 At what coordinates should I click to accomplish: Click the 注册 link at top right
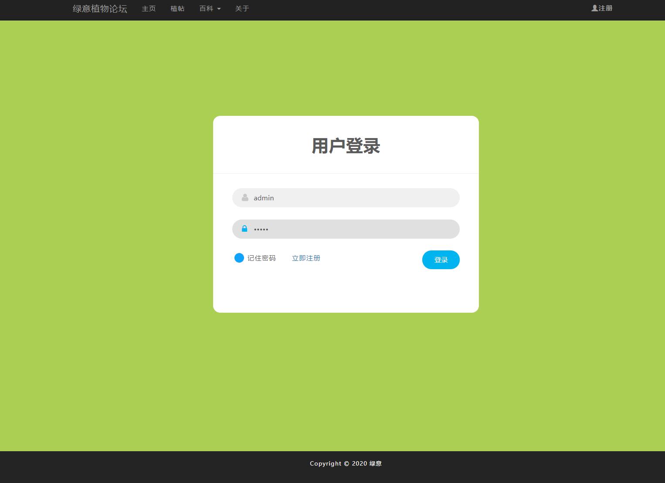pyautogui.click(x=604, y=8)
